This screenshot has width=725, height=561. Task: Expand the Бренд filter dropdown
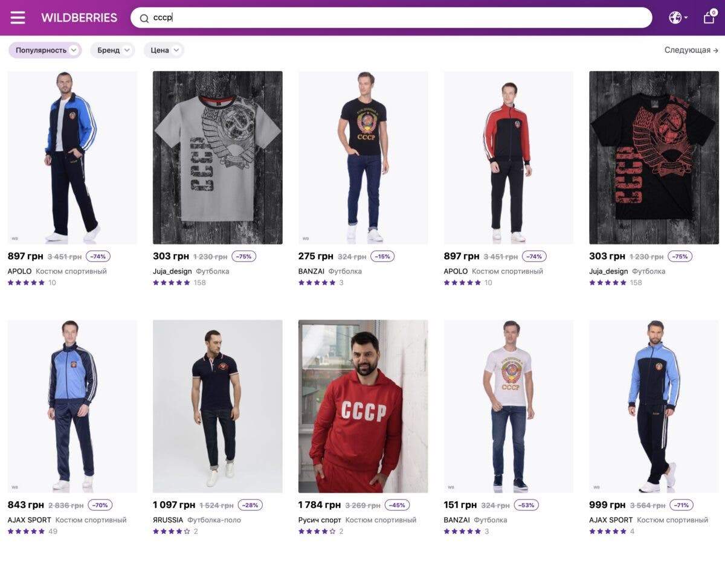[112, 50]
